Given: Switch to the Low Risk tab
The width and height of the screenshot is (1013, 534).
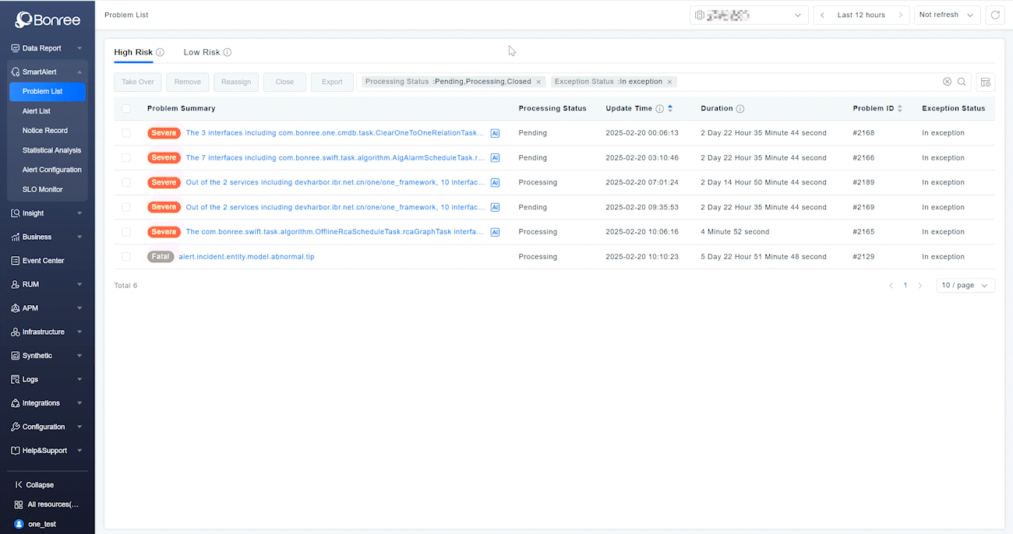Looking at the screenshot, I should pos(202,53).
